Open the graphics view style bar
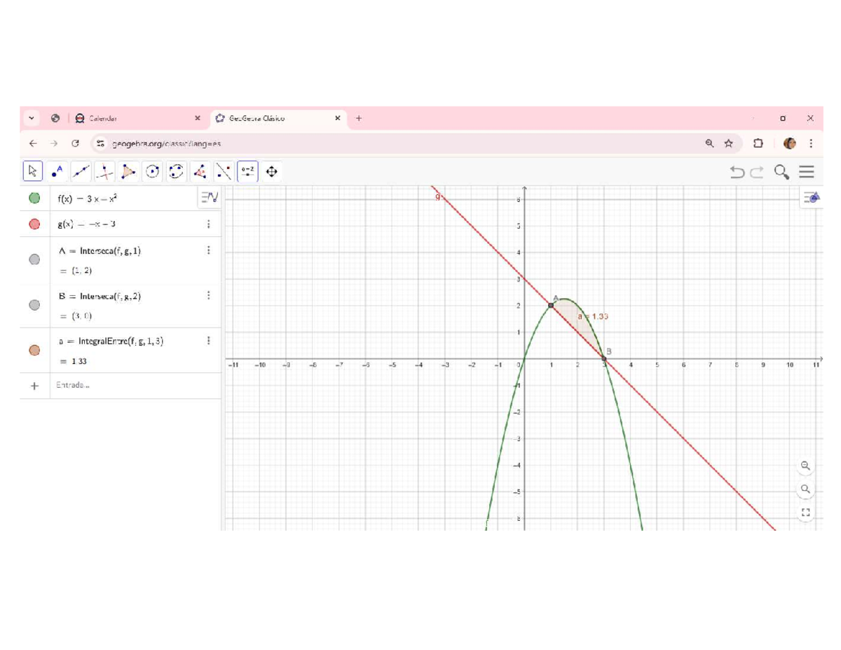 811,198
